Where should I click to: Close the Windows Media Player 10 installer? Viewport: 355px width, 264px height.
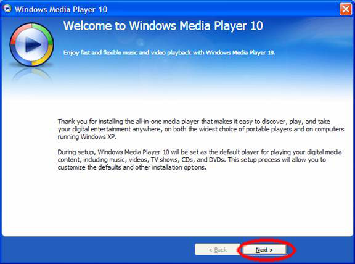[346, 9]
